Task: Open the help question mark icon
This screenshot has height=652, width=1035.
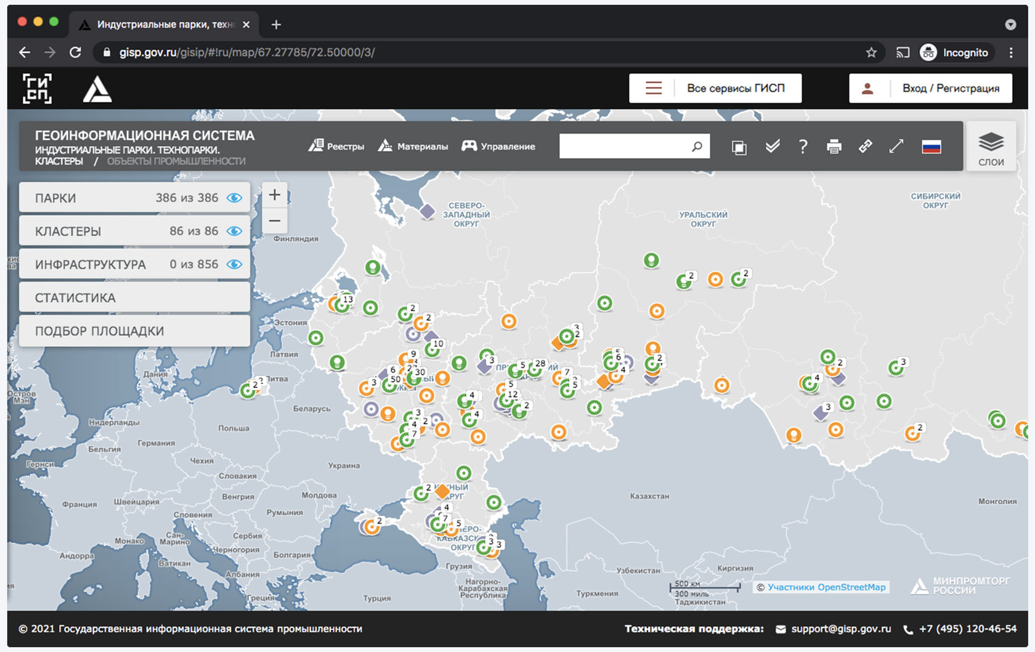Action: pyautogui.click(x=803, y=147)
